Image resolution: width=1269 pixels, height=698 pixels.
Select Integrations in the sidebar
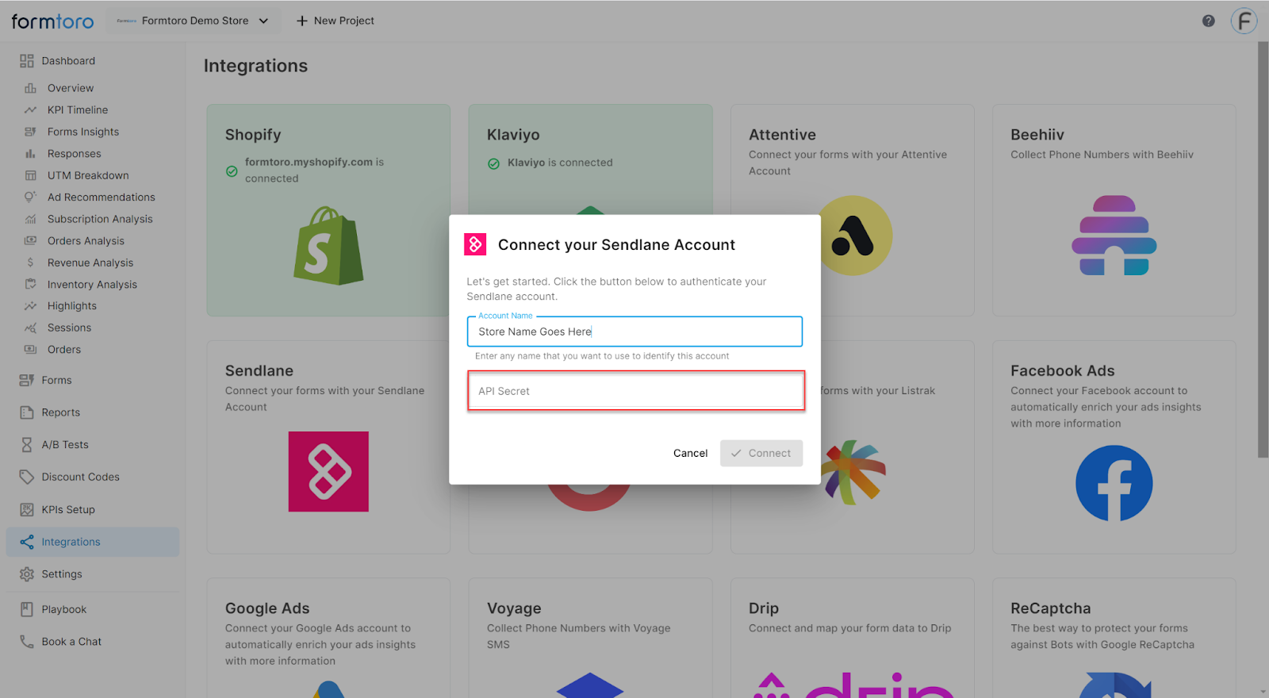point(93,542)
